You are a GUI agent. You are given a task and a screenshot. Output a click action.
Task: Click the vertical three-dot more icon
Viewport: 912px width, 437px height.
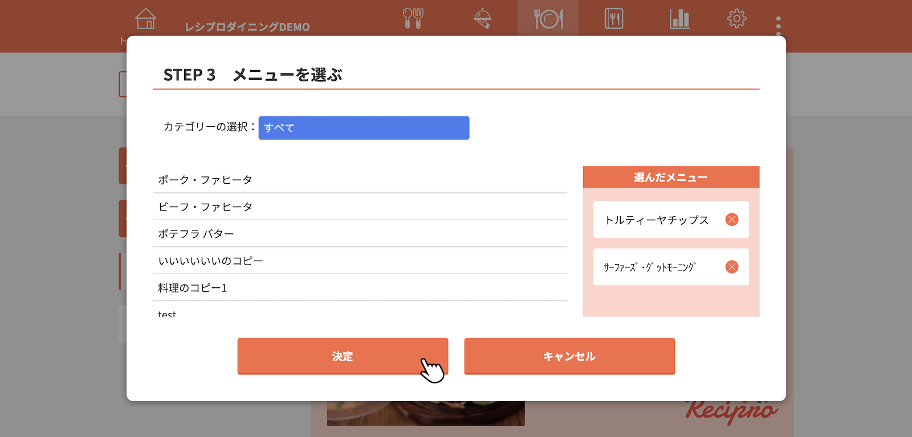(x=778, y=25)
